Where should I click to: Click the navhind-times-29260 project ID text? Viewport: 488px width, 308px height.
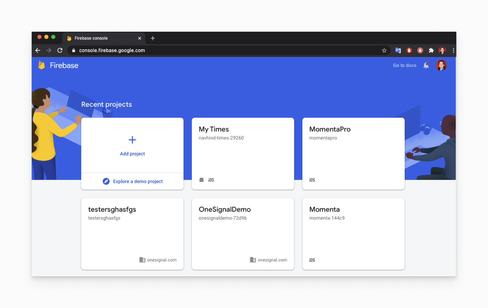pyautogui.click(x=221, y=138)
